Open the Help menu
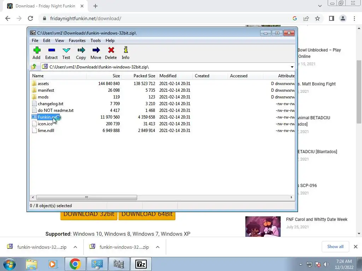 click(110, 41)
